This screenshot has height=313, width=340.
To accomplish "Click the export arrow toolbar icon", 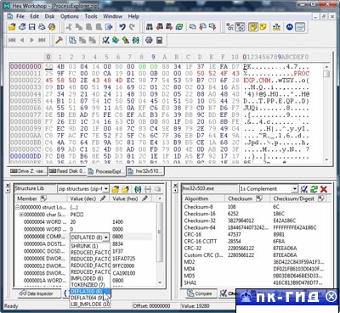I will (109, 27).
